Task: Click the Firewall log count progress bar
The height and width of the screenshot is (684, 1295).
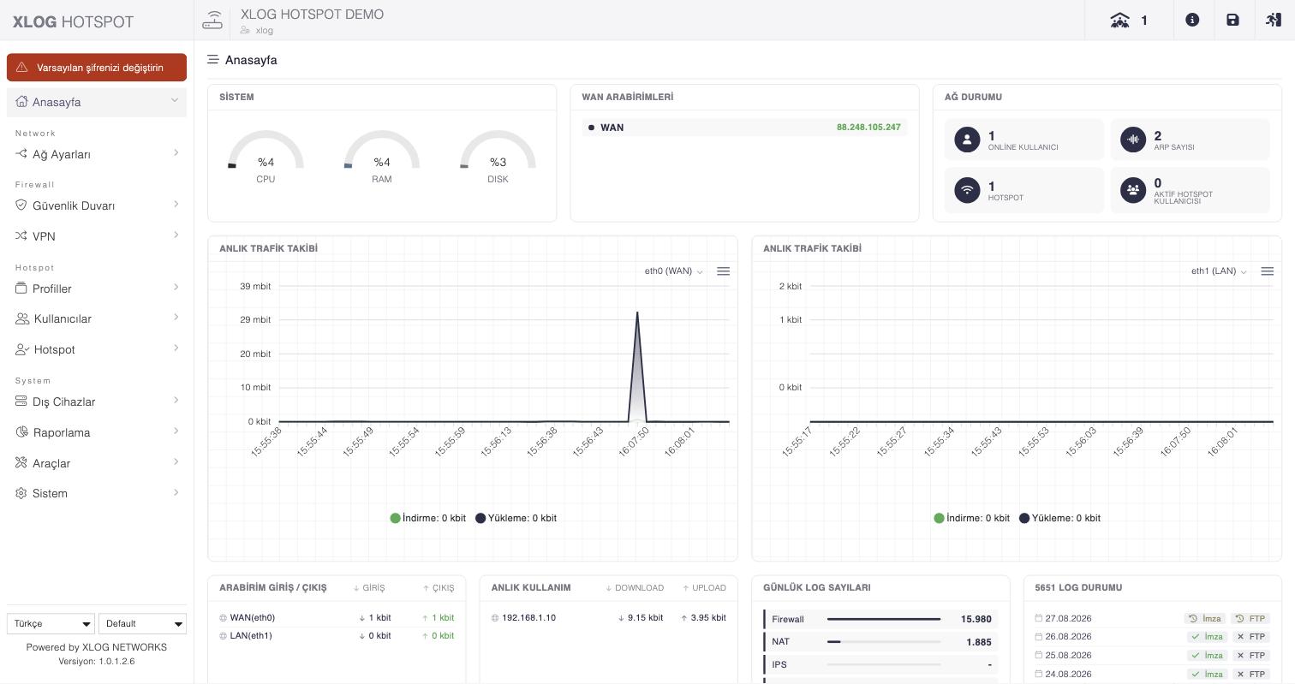Action: click(884, 619)
